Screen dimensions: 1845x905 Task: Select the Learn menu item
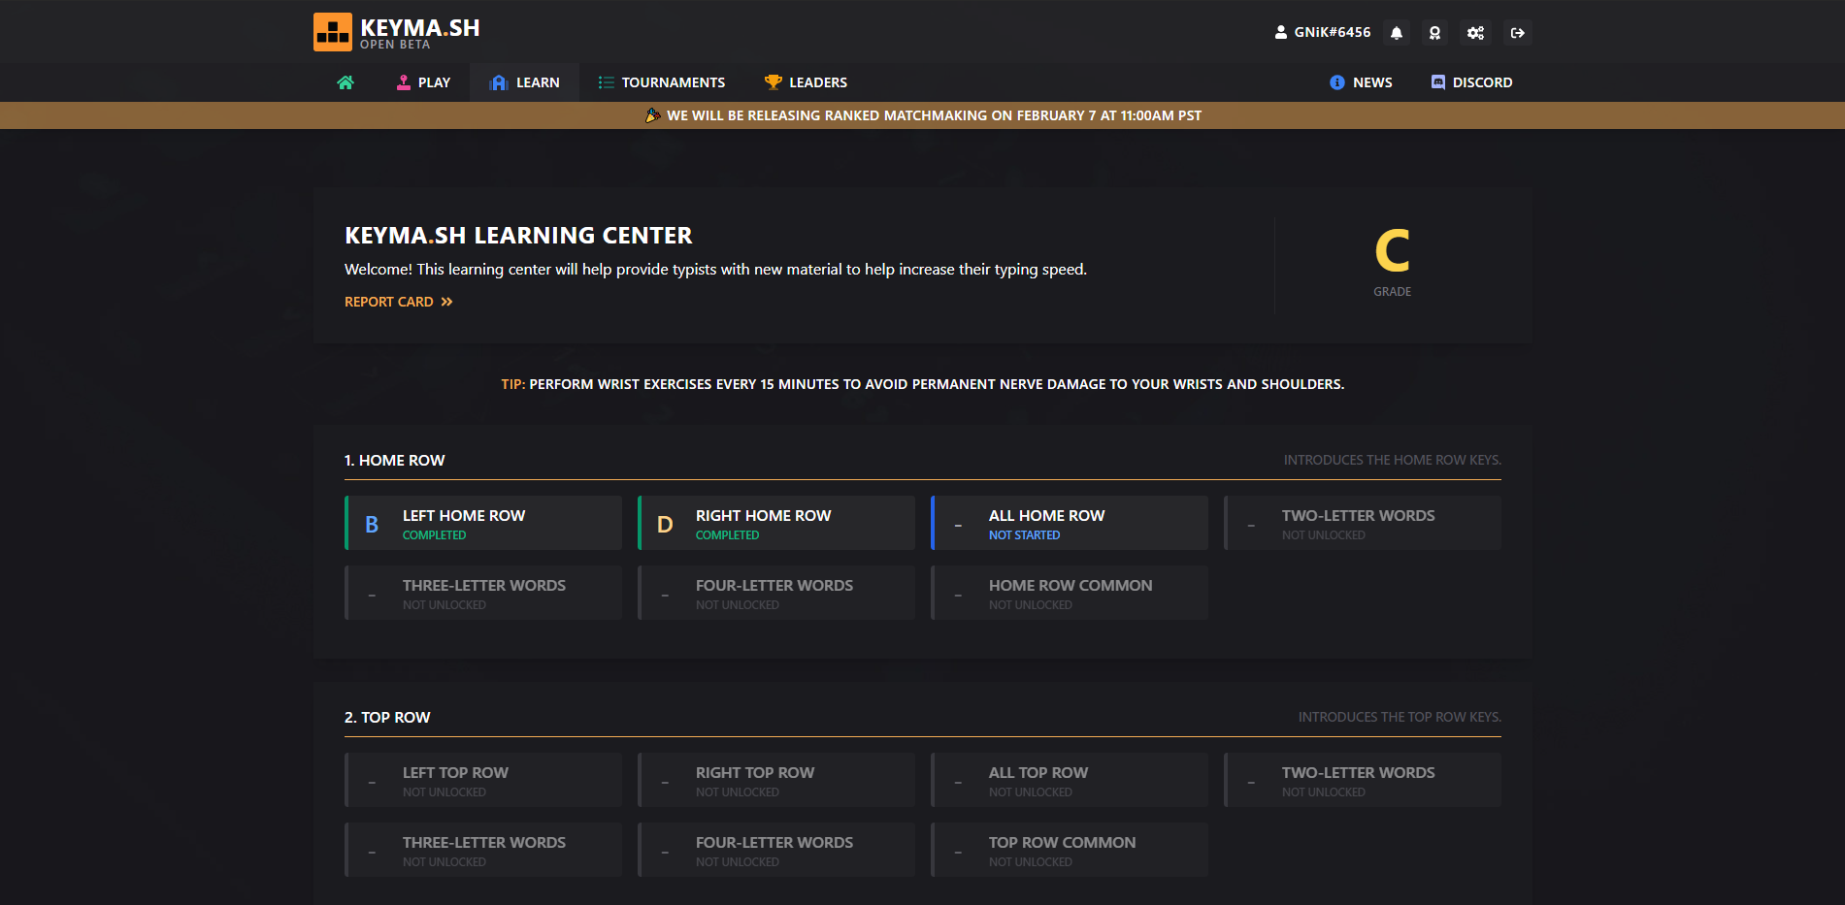click(524, 82)
